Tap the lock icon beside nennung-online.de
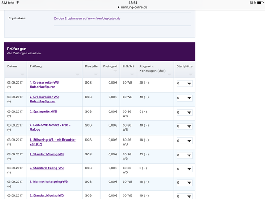This screenshot has height=199, width=265. point(119,7)
